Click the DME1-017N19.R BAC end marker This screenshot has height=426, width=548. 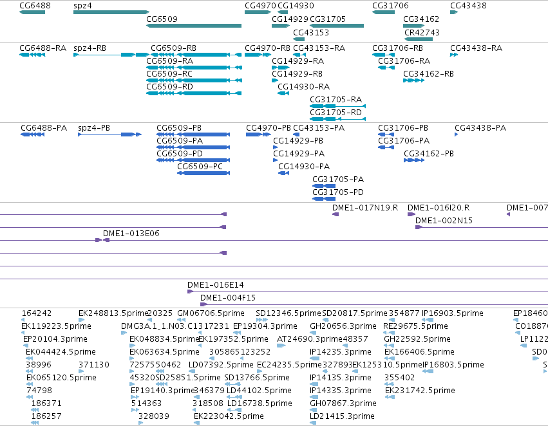(x=335, y=214)
